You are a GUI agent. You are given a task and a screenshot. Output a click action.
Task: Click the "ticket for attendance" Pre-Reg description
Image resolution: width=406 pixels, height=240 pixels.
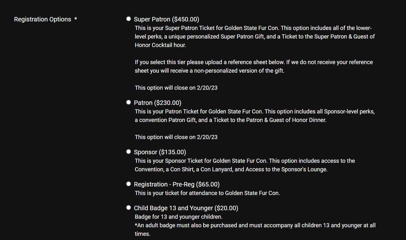pyautogui.click(x=207, y=193)
